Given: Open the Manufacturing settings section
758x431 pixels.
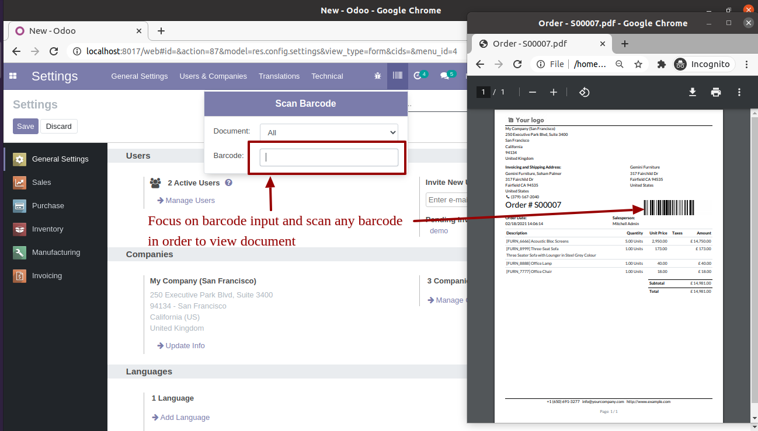Looking at the screenshot, I should coord(55,253).
